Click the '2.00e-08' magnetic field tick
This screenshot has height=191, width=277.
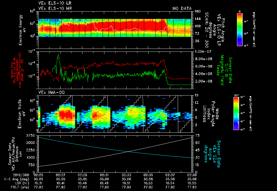tap(203, 81)
